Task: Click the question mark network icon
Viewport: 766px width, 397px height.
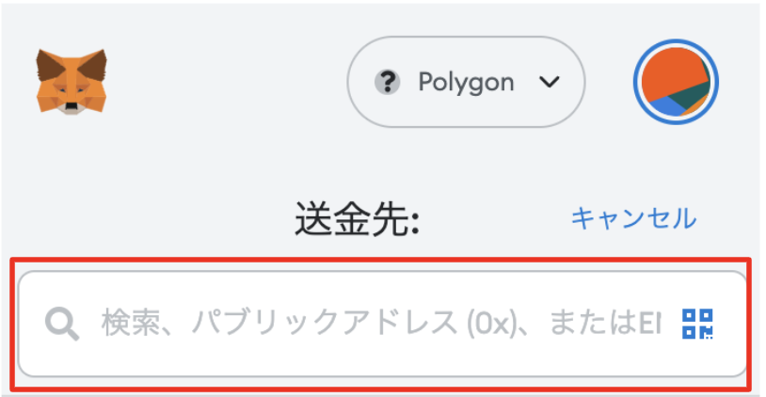Action: pyautogui.click(x=388, y=82)
